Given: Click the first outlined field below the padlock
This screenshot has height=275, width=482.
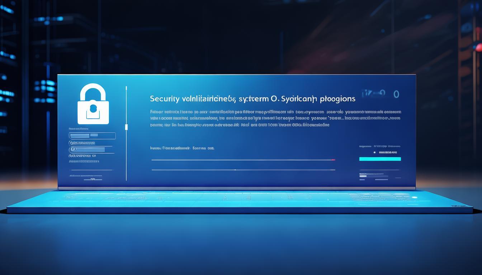Looking at the screenshot, I should pos(93,136).
